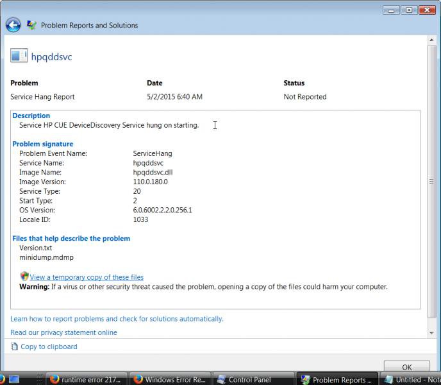441x385 pixels.
Task: Switch to Control Panel taskbar window
Action: (x=254, y=379)
